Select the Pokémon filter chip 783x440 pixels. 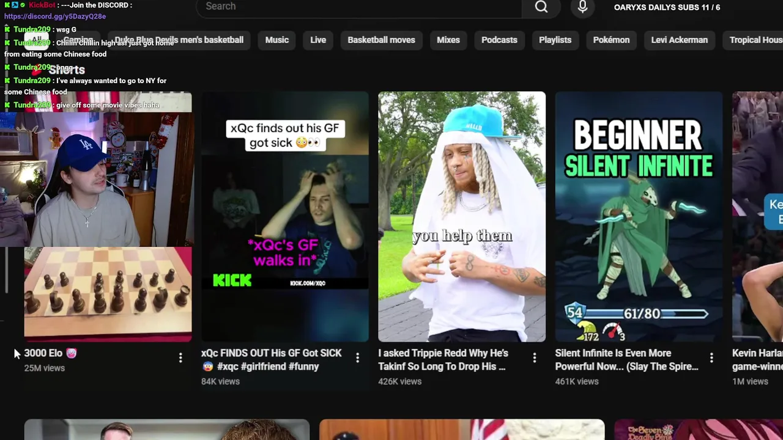pyautogui.click(x=611, y=40)
